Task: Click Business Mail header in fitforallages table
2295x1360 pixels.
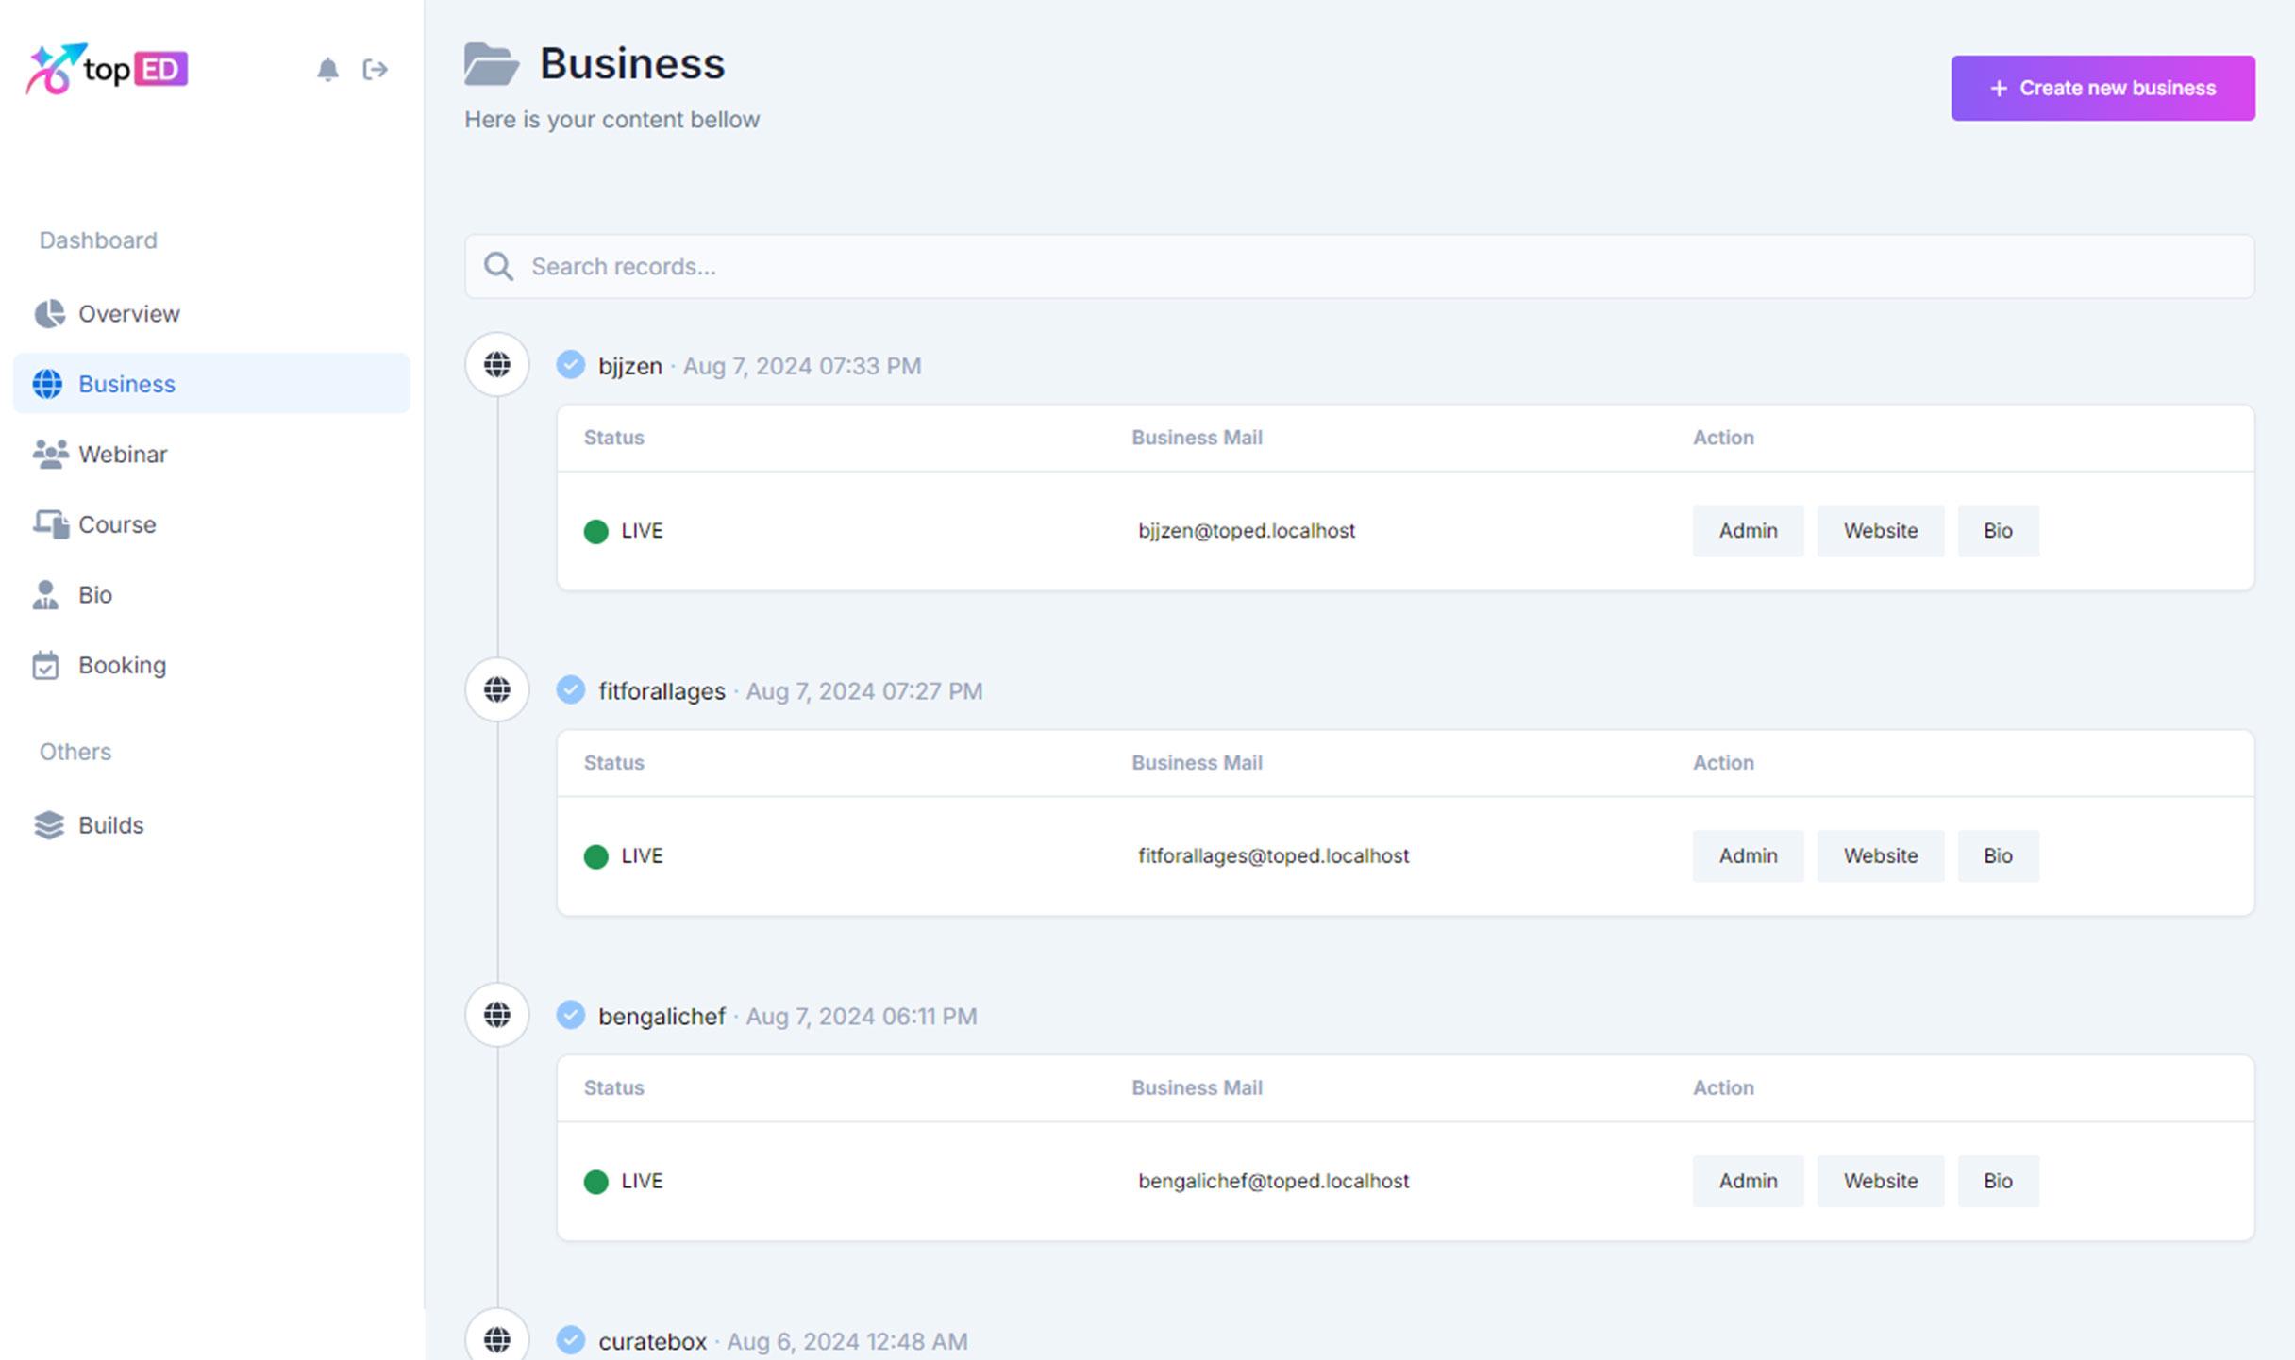Action: [1197, 763]
